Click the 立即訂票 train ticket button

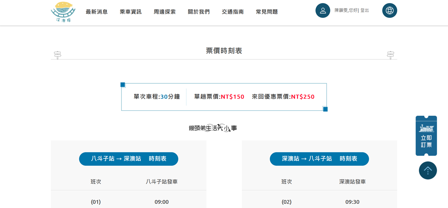pos(426,136)
